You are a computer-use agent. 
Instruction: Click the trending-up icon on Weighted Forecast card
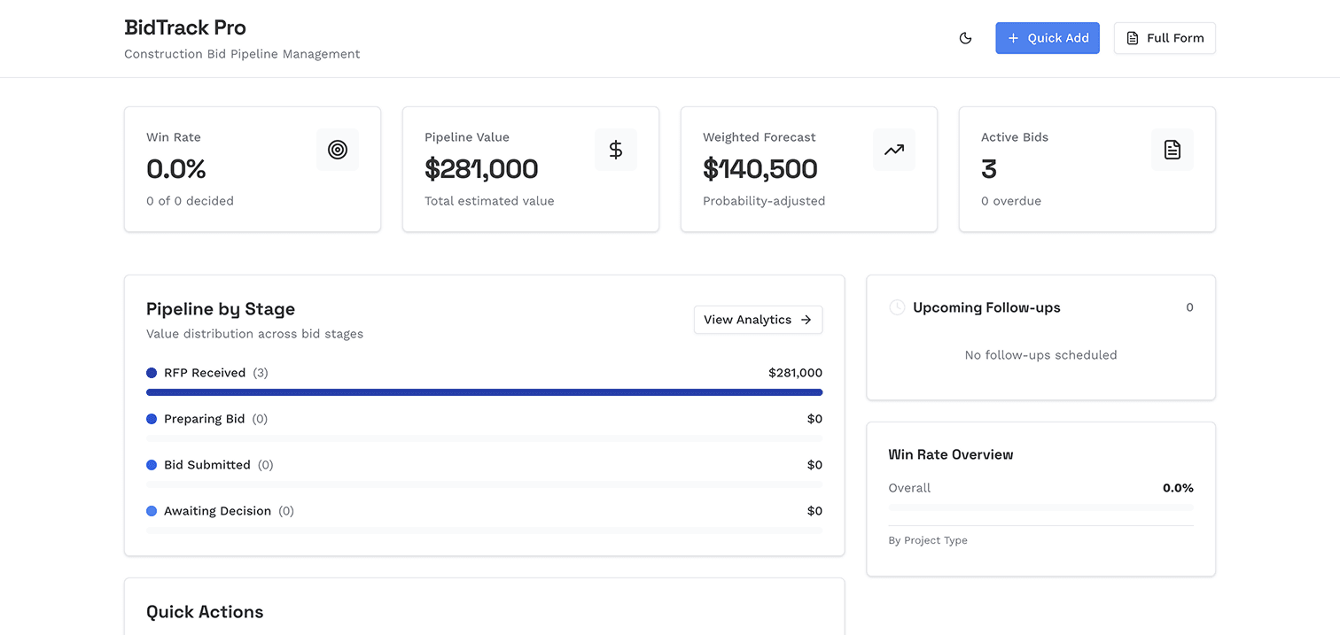(894, 150)
